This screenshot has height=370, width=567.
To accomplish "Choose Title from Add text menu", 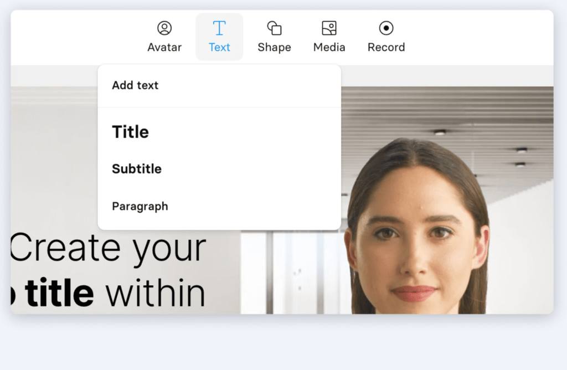I will tap(131, 132).
